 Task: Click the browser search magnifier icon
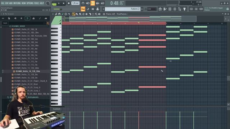[48, 23]
